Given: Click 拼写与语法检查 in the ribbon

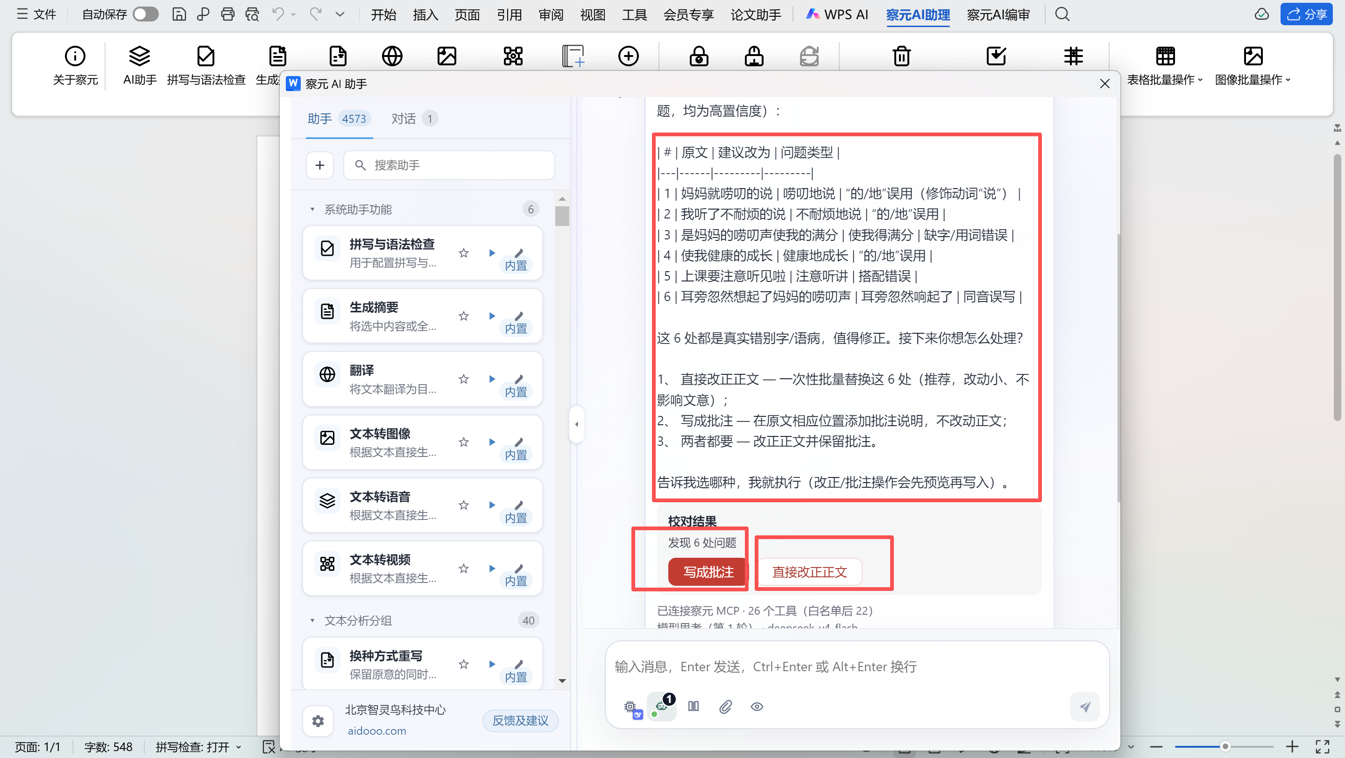Looking at the screenshot, I should tap(206, 65).
